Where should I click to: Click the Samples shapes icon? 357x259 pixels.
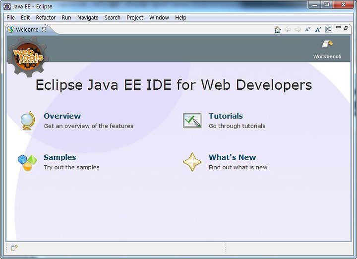(27, 162)
